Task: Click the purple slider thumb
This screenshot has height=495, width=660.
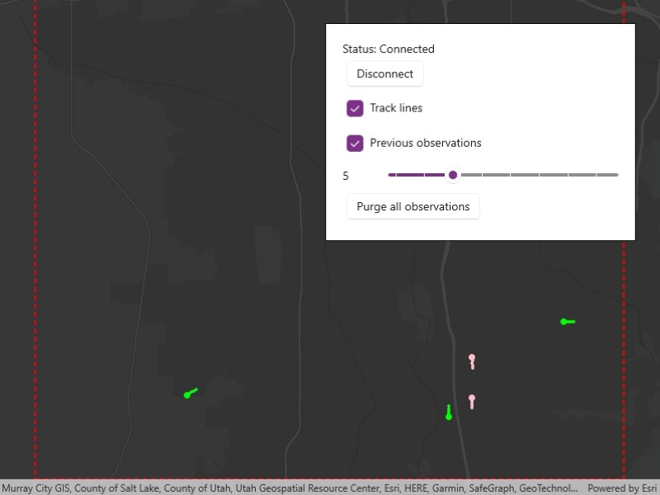Action: coord(453,175)
